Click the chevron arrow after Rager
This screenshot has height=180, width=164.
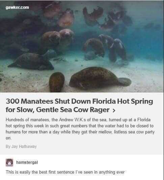[x=114, y=110]
